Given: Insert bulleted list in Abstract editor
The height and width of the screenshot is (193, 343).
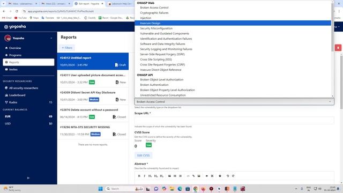Looking at the screenshot, I should pyautogui.click(x=175, y=176).
